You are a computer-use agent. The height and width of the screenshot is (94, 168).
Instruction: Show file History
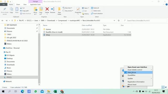click(85, 14)
